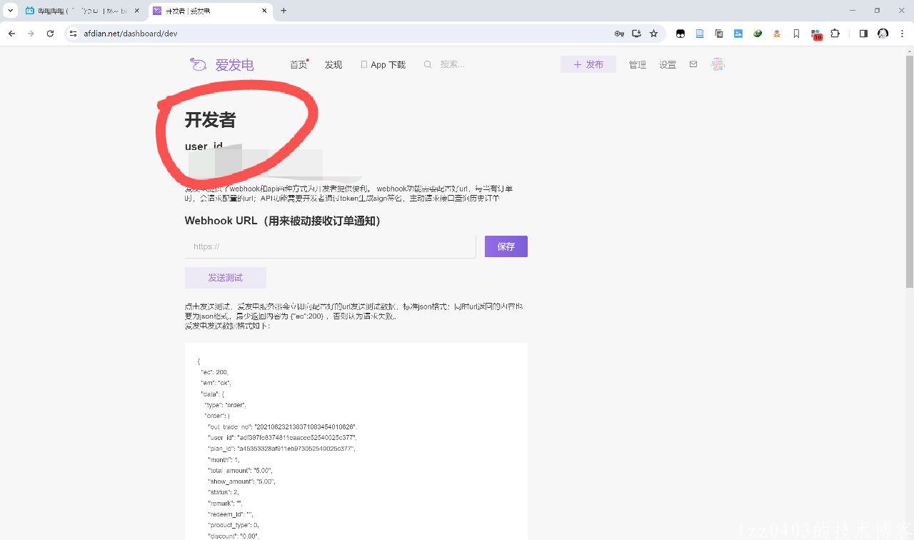Go forward to the next page
The height and width of the screenshot is (540, 914).
(x=30, y=34)
